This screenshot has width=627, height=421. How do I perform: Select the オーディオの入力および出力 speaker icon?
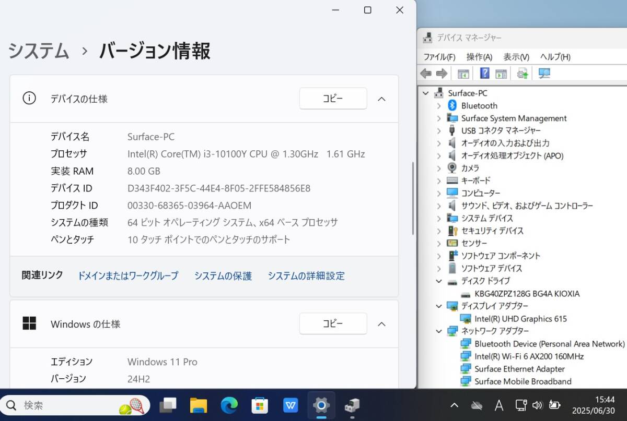[452, 143]
